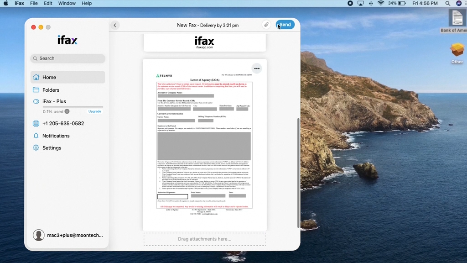Screen dimensions: 467x263
Task: Click the search magnifier icon in sidebar
Action: coord(35,58)
